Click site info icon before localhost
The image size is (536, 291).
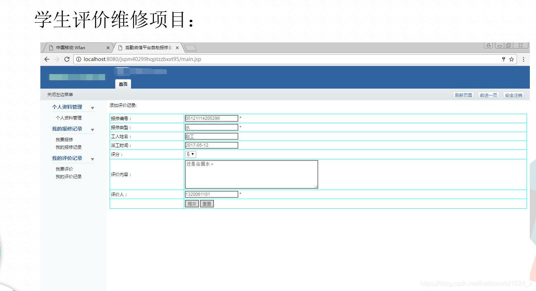click(78, 59)
